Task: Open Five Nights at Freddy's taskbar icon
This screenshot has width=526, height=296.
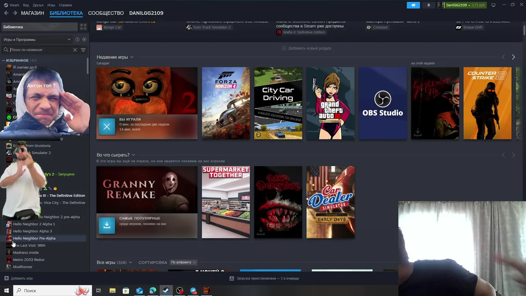Action: (x=207, y=291)
